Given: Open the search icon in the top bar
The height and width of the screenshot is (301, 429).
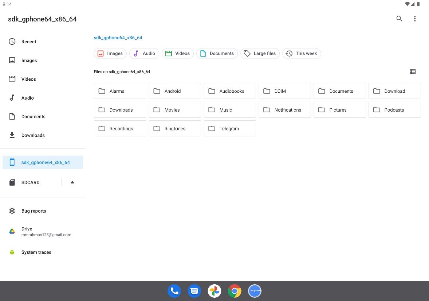Looking at the screenshot, I should tap(399, 19).
